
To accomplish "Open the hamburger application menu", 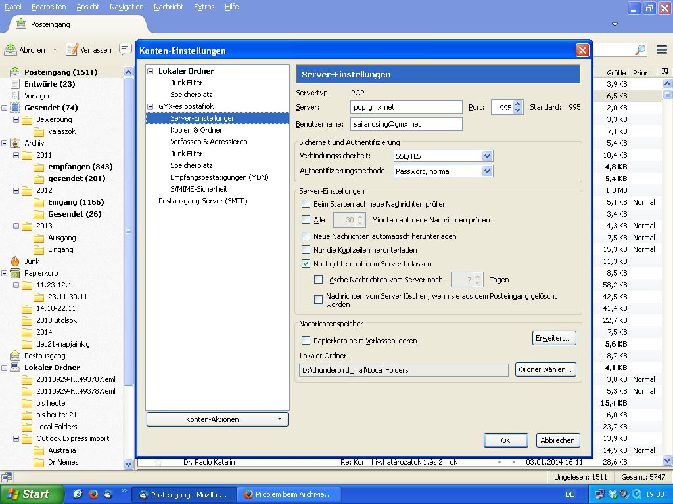I will (661, 50).
